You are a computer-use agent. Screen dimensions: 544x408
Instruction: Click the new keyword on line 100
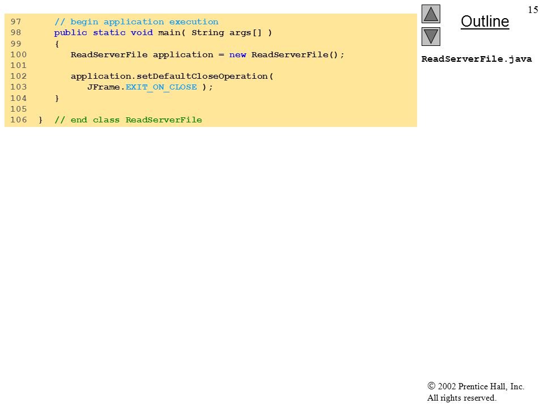pyautogui.click(x=237, y=54)
